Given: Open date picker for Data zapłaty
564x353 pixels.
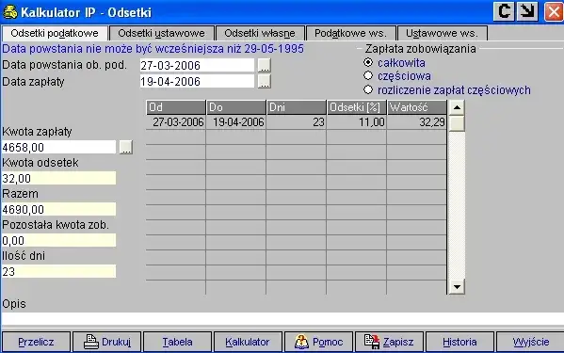Looking at the screenshot, I should 265,81.
